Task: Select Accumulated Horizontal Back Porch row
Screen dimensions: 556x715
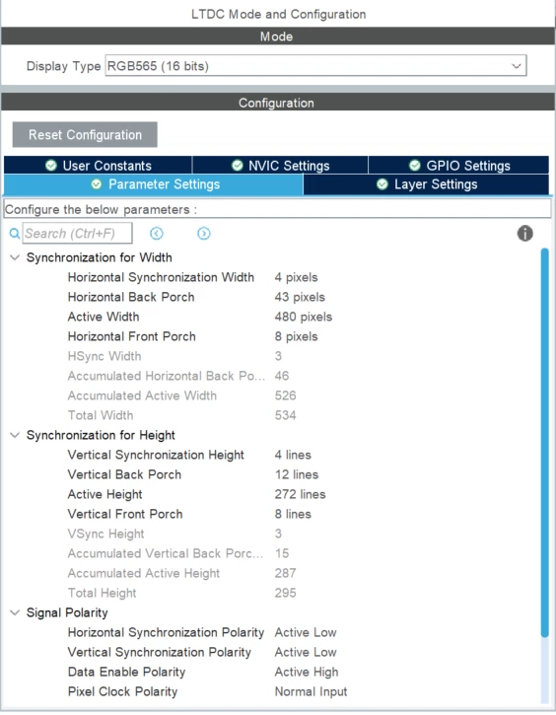Action: (x=273, y=376)
